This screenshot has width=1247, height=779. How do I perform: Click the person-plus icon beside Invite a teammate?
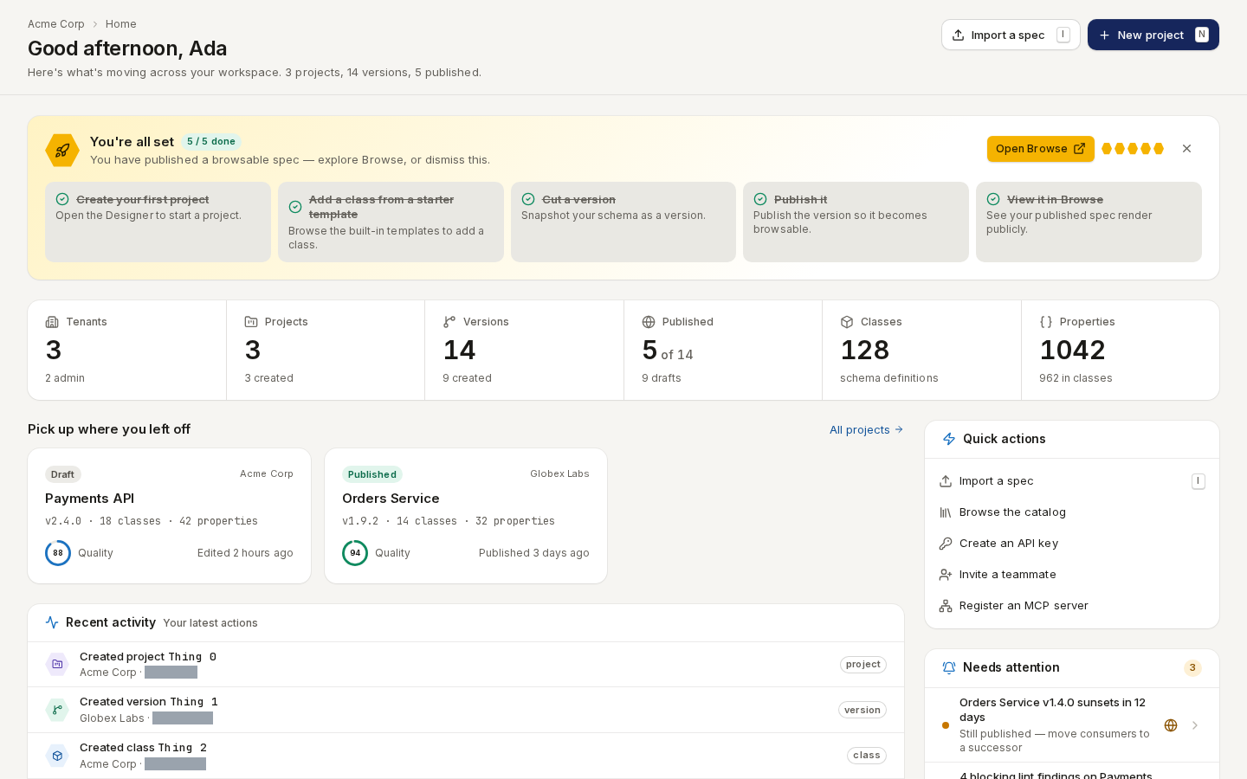946,575
